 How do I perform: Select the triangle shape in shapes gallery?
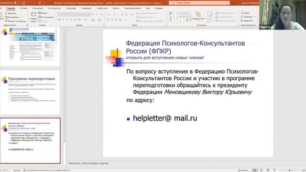pyautogui.click(x=171, y=17)
